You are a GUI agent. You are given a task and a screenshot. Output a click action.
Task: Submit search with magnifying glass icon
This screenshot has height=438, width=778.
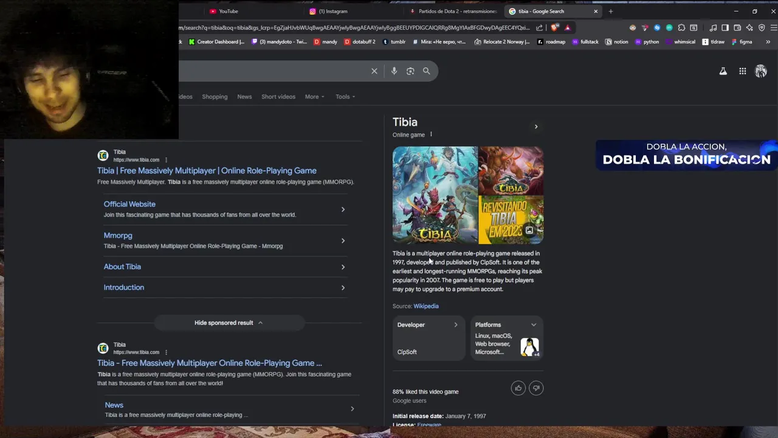pos(426,71)
